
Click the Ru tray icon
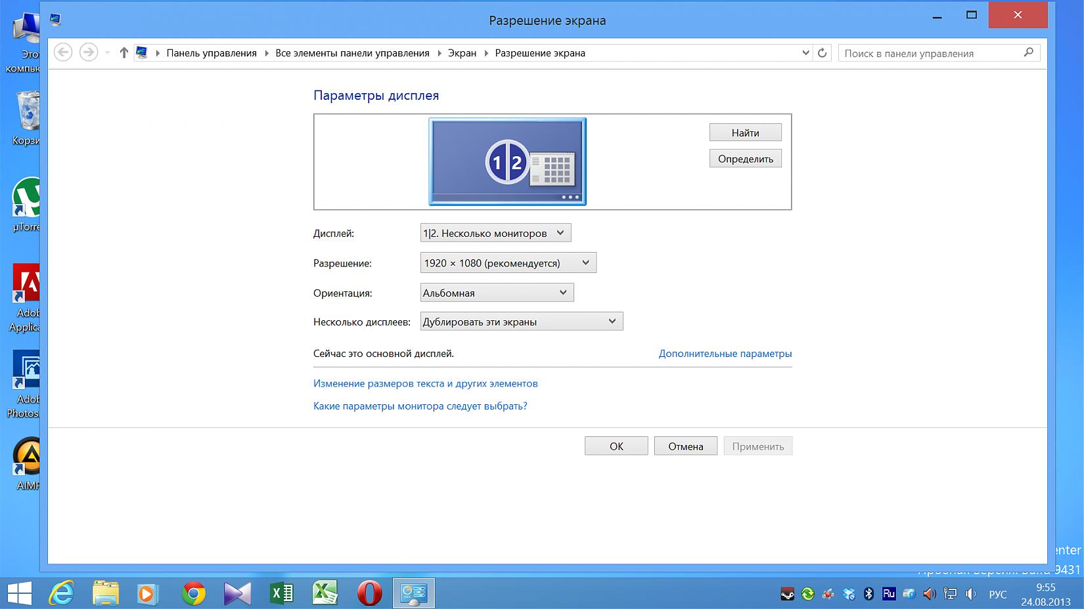tap(889, 595)
